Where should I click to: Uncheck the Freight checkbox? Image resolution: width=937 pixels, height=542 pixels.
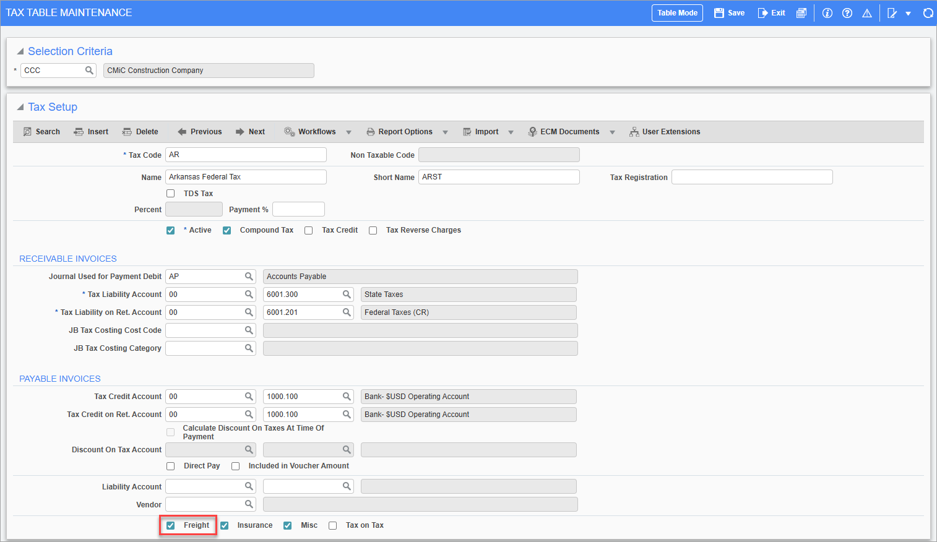tap(171, 525)
